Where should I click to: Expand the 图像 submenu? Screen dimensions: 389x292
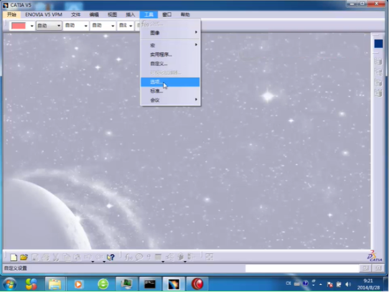pyautogui.click(x=170, y=33)
